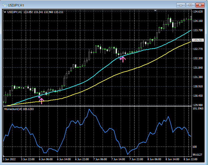
Task: Click the USDJPY,H1 chart window icon
Action: (x=5, y=5)
